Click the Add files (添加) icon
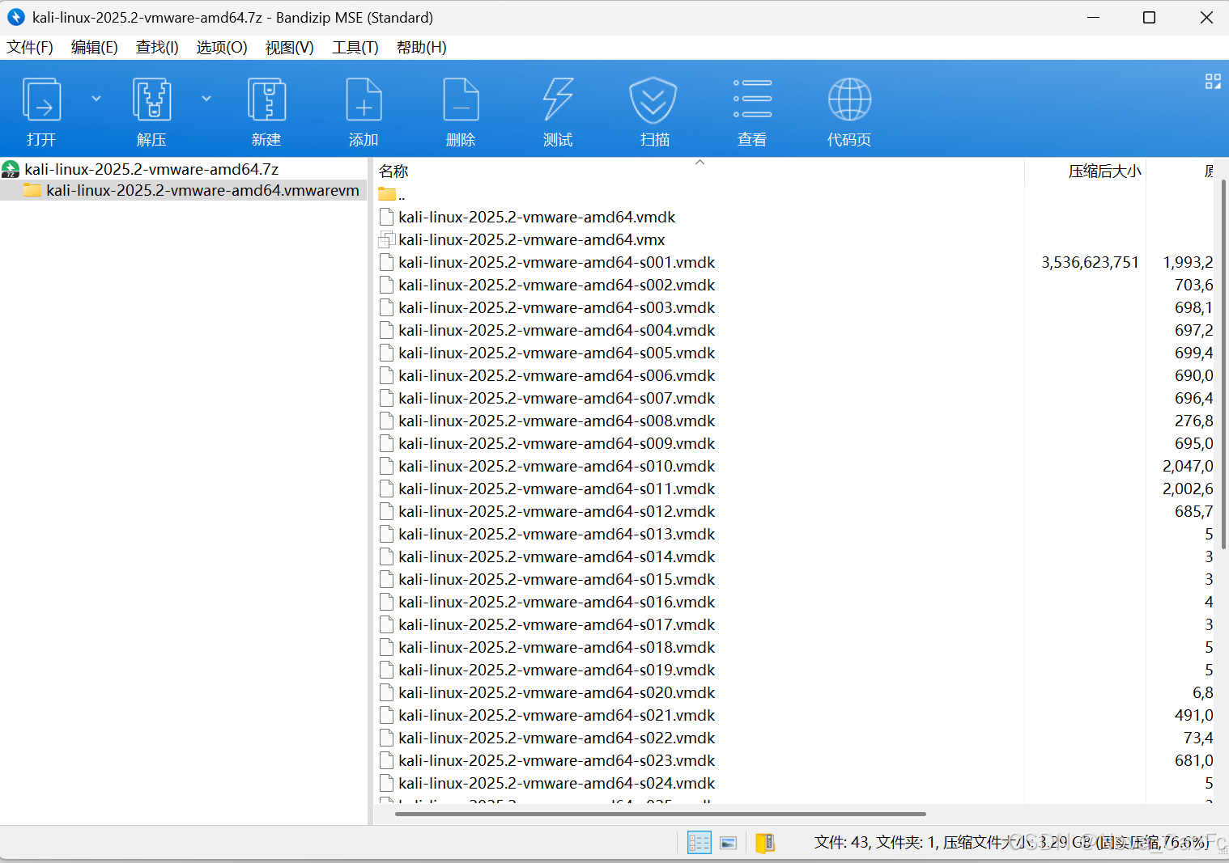1229x863 pixels. tap(364, 100)
